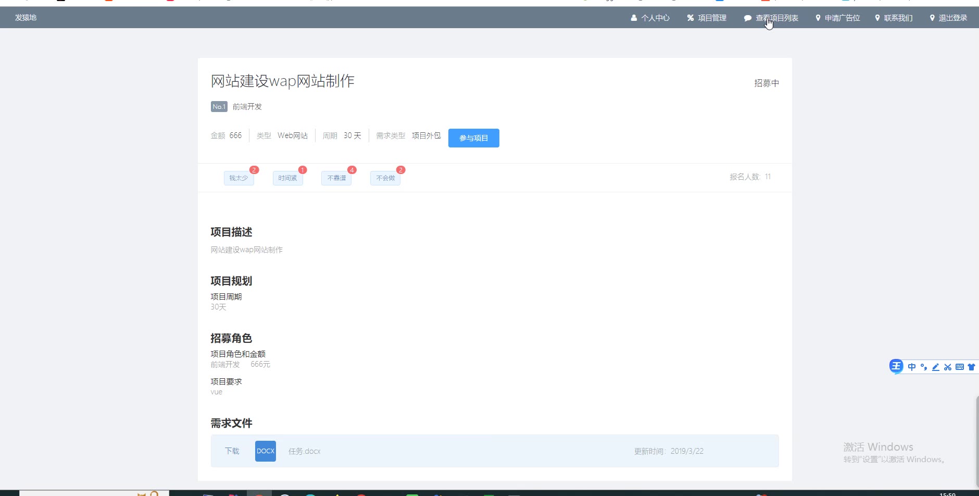
Task: Click the scissors screenshot icon in IME bar
Action: pos(948,367)
